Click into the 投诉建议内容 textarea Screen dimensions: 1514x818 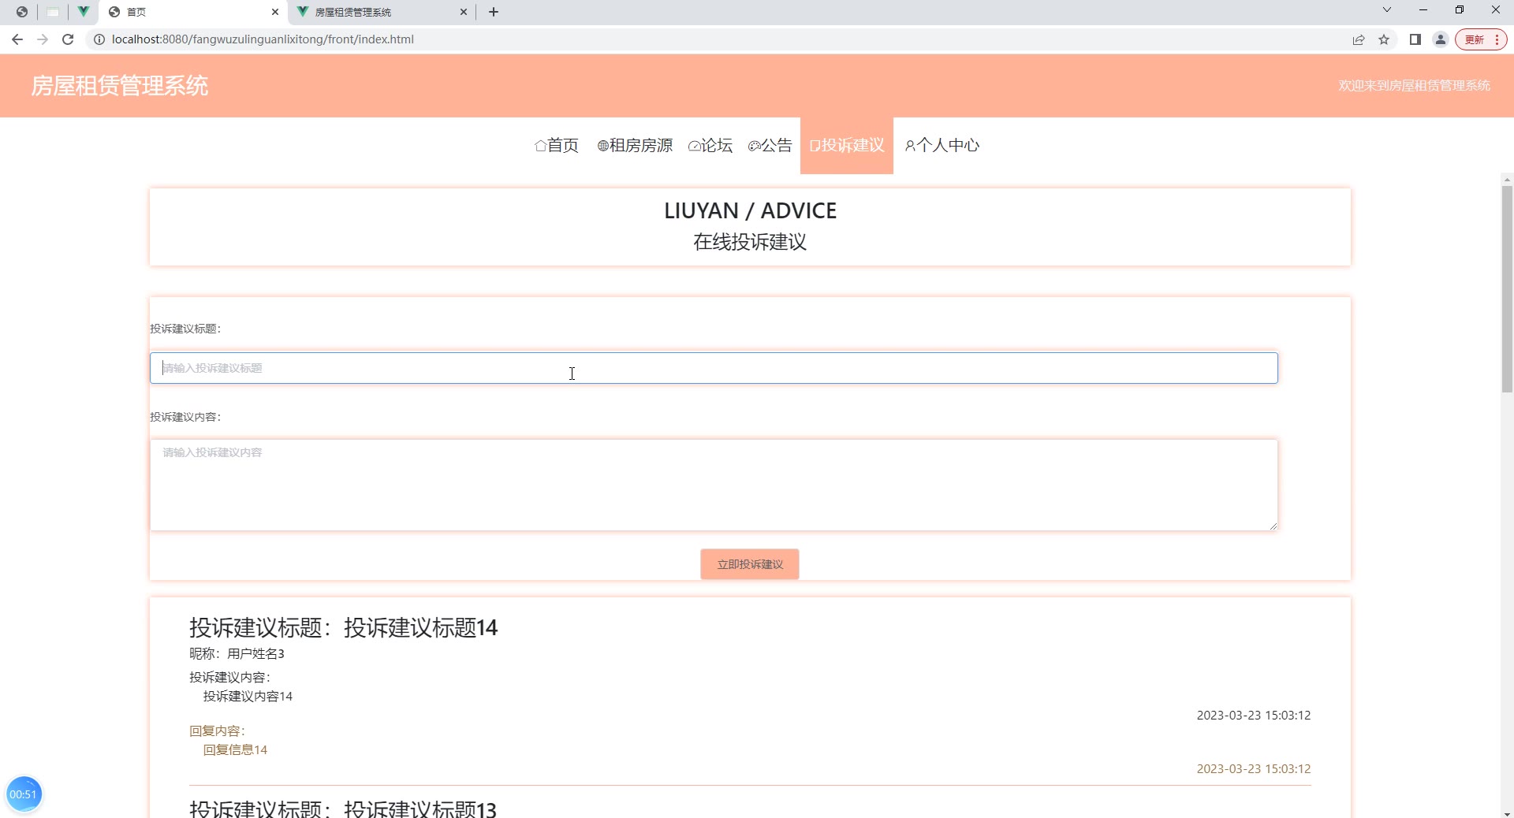point(714,485)
